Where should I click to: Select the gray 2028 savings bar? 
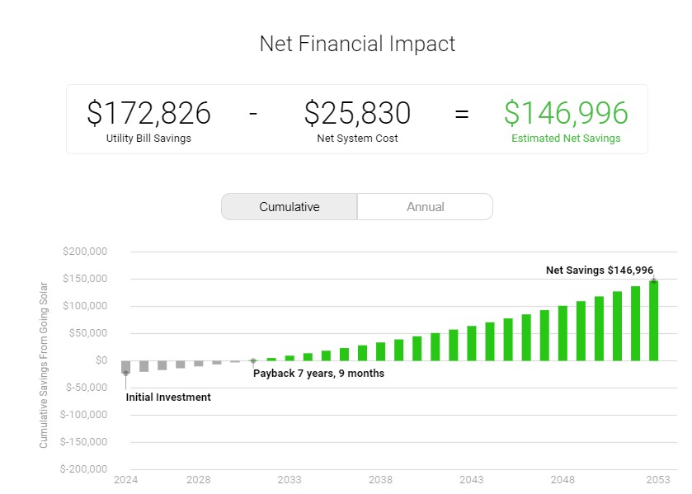[x=199, y=363]
